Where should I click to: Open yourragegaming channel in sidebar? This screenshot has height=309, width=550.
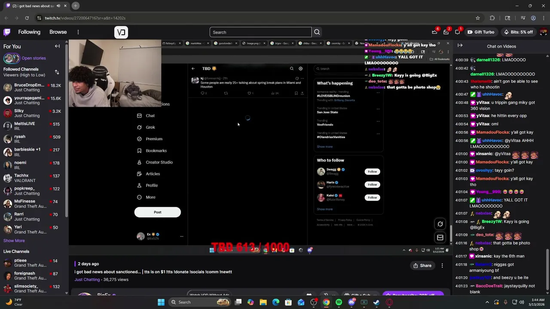pyautogui.click(x=32, y=100)
